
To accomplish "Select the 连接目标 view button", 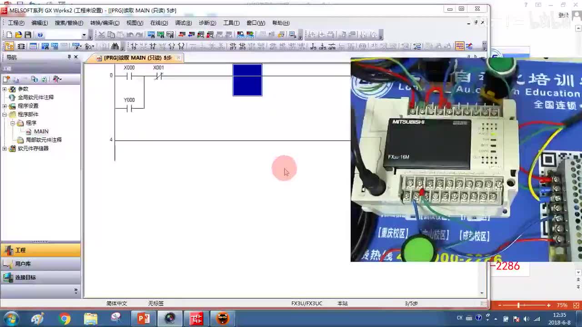I will pyautogui.click(x=40, y=277).
